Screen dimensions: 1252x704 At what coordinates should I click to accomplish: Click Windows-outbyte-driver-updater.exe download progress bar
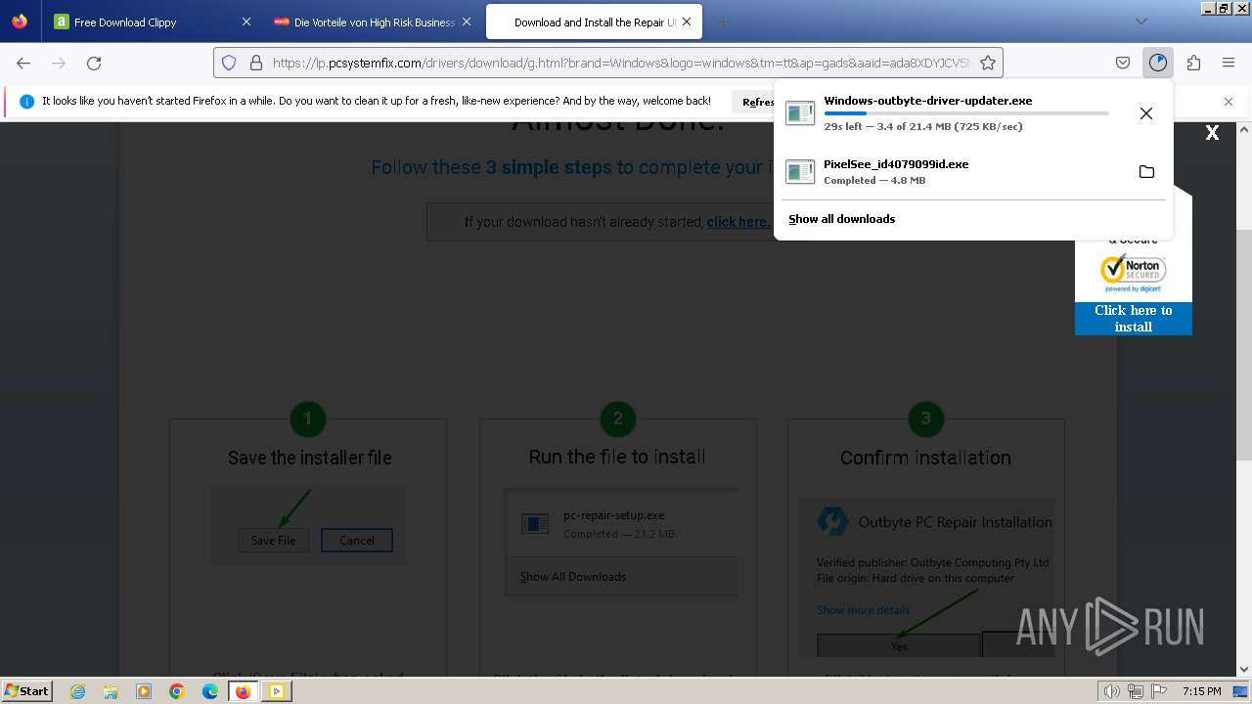click(966, 113)
